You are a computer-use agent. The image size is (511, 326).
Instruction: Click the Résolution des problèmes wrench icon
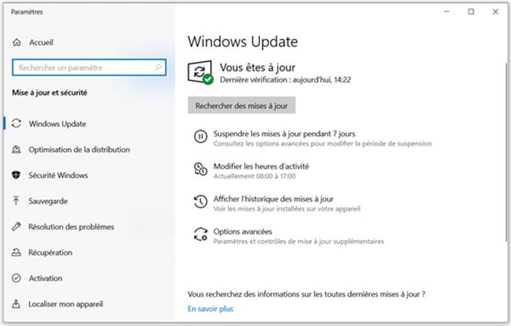pos(17,226)
